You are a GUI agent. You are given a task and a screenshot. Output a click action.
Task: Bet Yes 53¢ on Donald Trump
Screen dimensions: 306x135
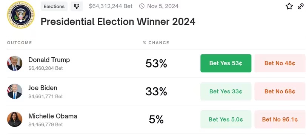[x=226, y=63]
